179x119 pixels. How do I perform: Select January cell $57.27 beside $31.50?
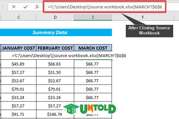19,72
